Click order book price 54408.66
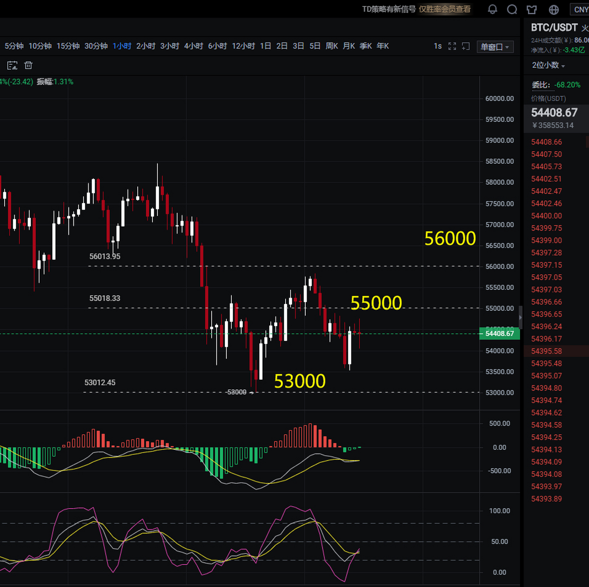 546,142
